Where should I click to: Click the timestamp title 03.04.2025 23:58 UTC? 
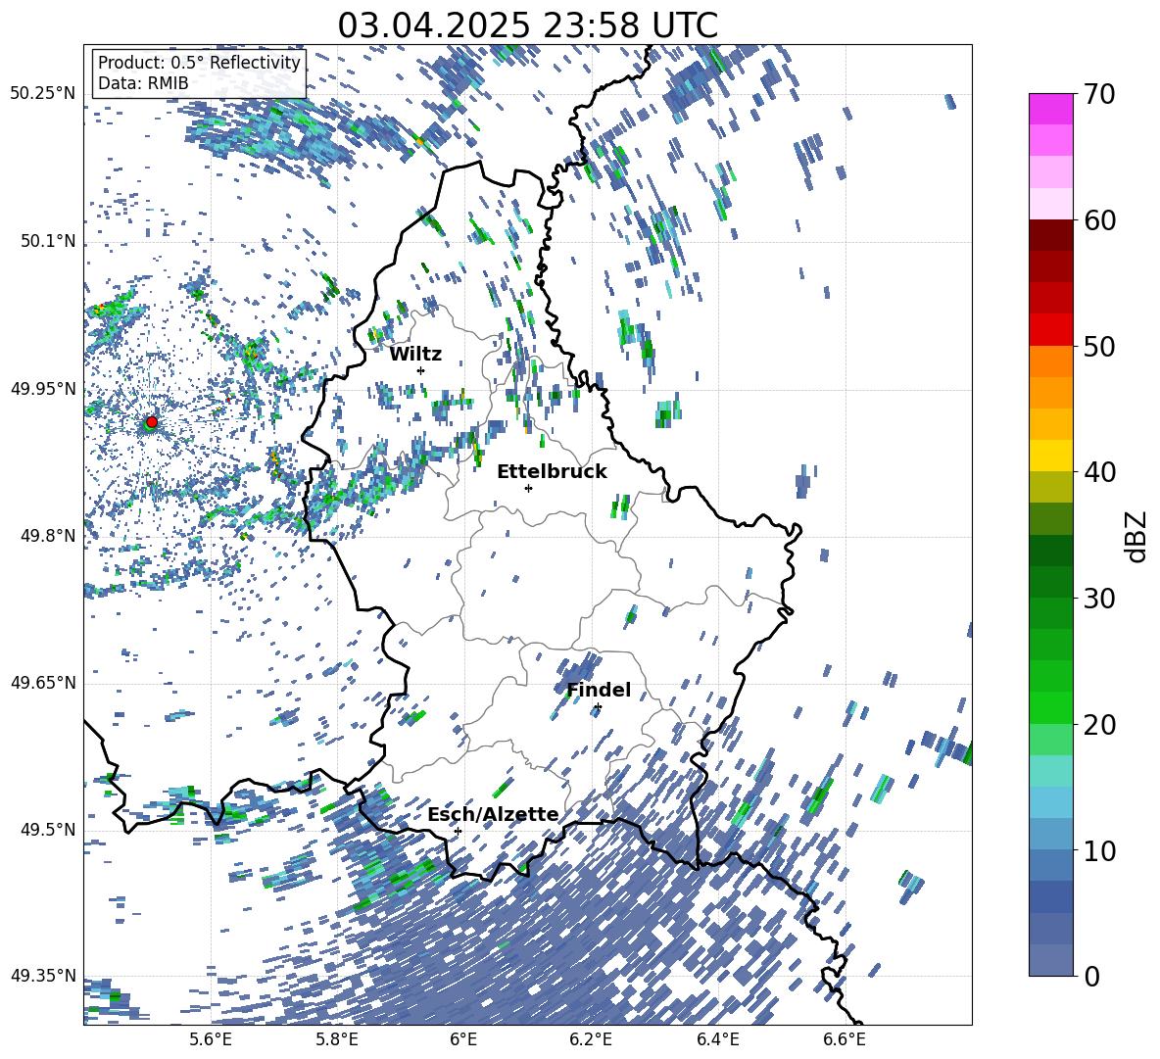coord(527,25)
